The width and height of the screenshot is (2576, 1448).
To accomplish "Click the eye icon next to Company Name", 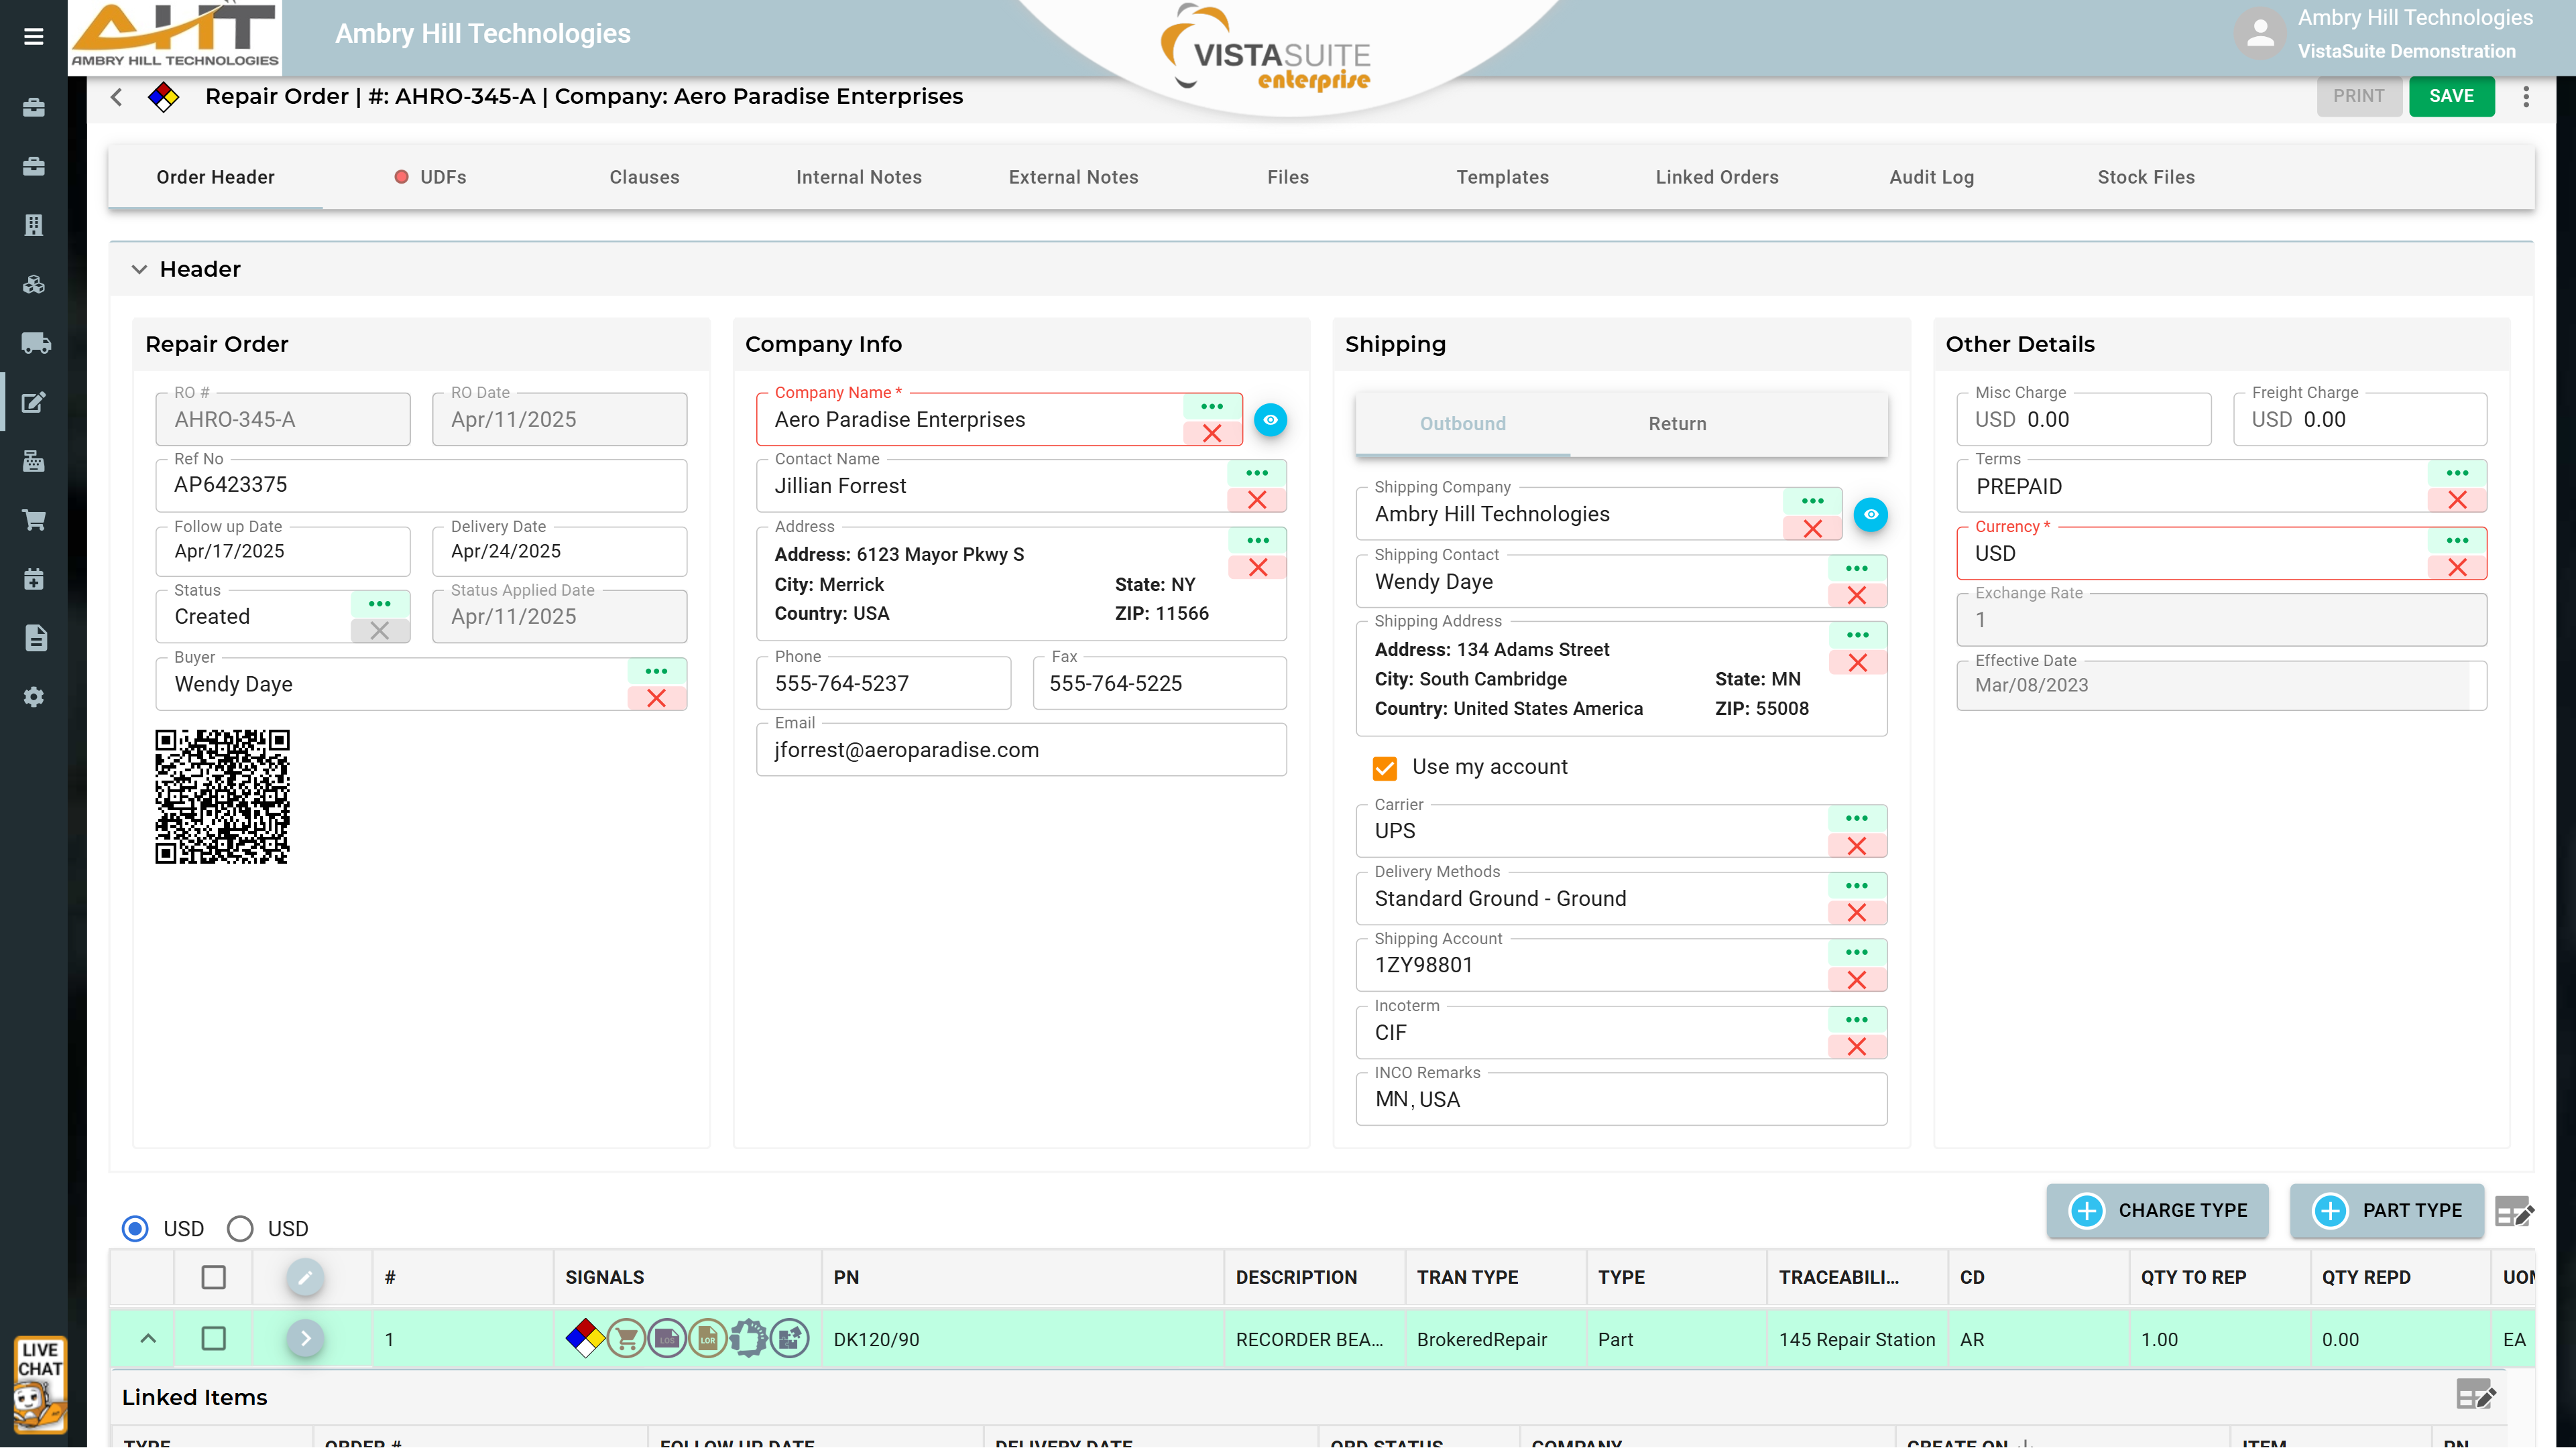I will [1270, 419].
